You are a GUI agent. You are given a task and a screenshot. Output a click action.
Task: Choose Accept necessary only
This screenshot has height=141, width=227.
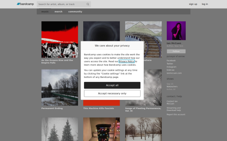pos(112,93)
